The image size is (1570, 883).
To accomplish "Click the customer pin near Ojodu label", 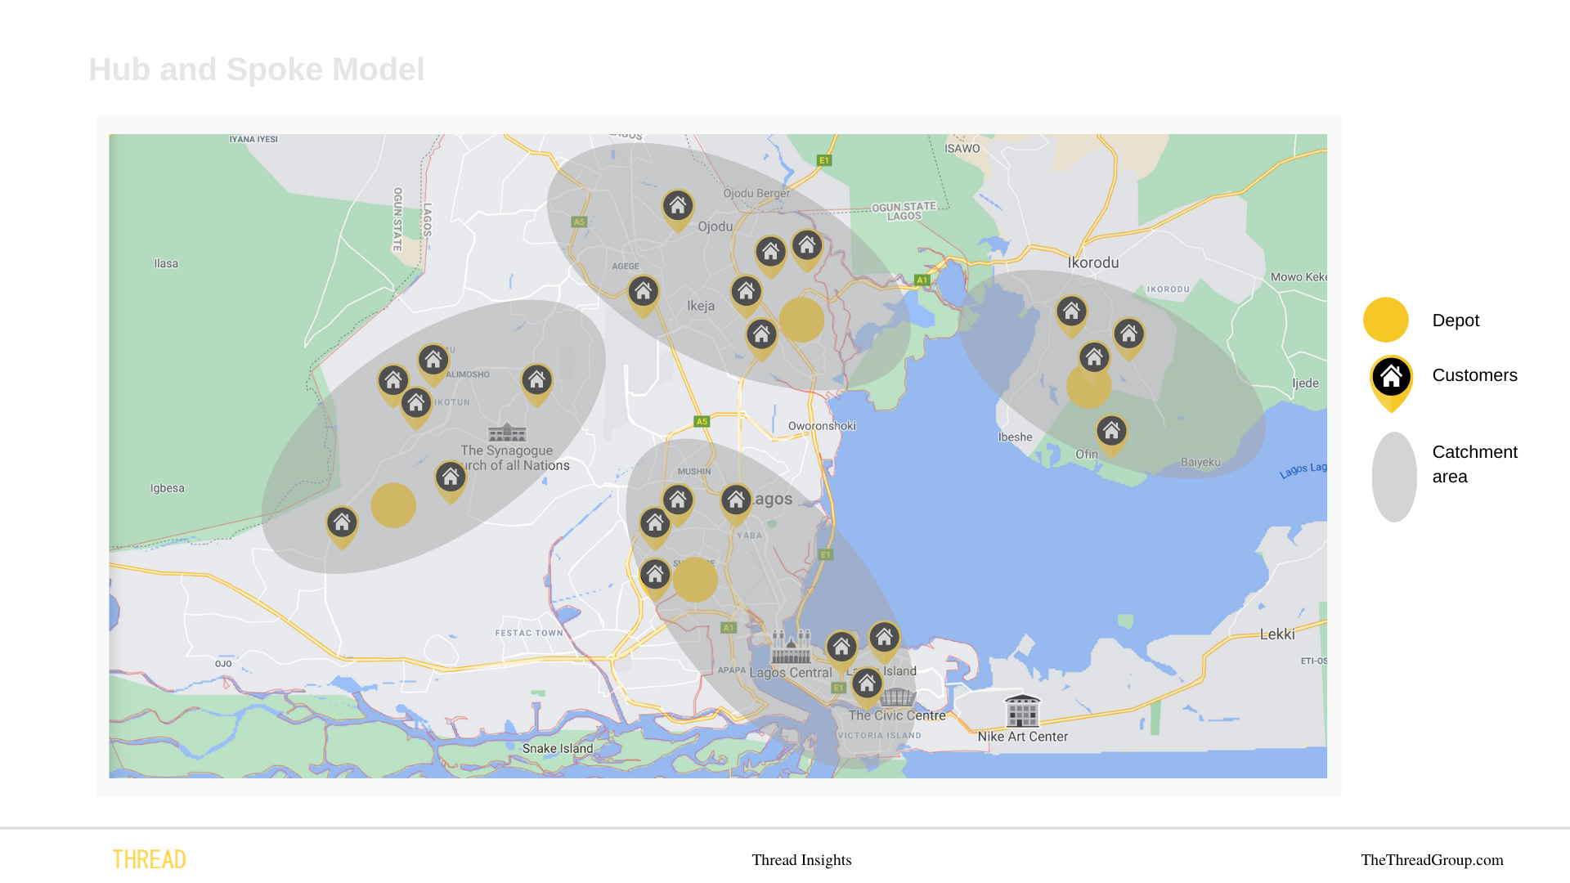I will (x=678, y=208).
